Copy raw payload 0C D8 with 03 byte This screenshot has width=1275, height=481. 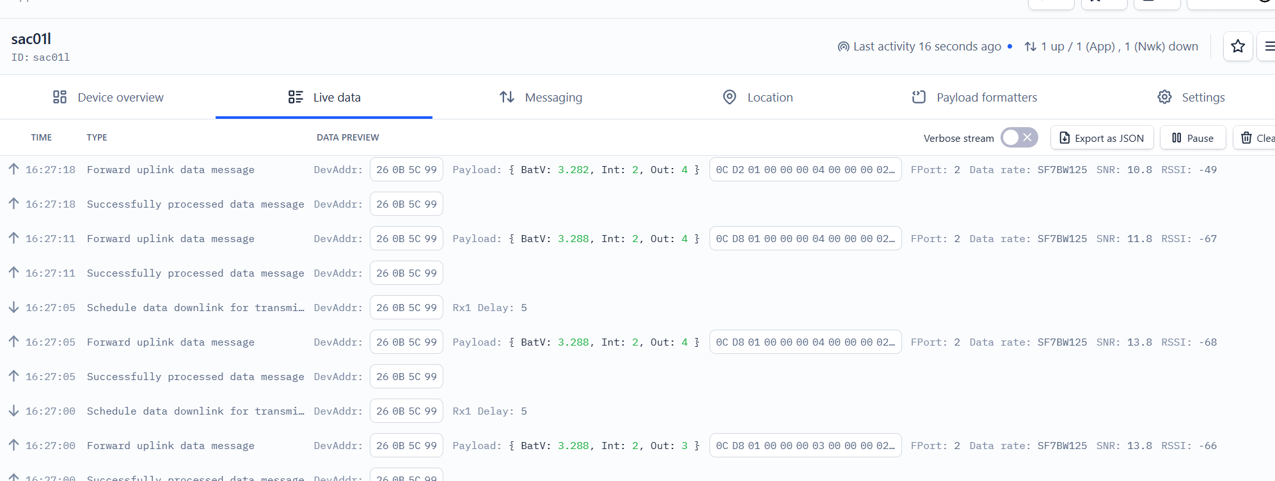click(805, 445)
